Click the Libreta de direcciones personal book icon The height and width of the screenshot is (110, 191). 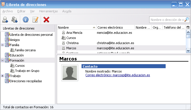pos(7,35)
